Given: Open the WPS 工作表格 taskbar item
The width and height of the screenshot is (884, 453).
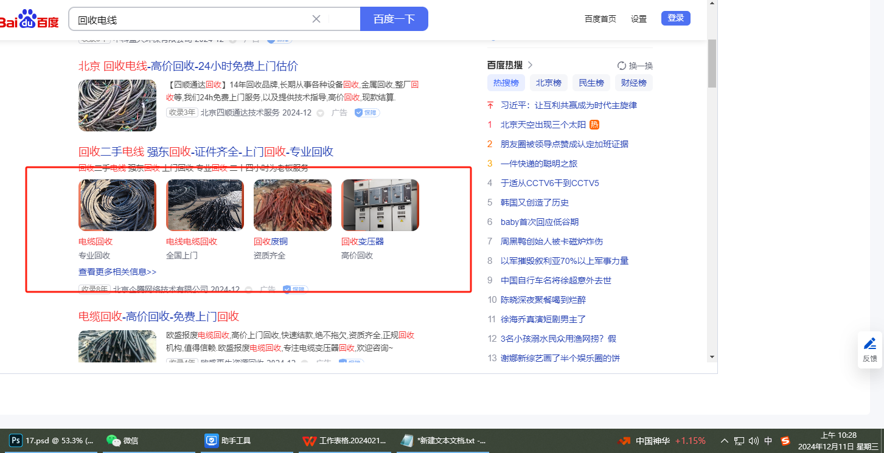Looking at the screenshot, I should click(346, 441).
